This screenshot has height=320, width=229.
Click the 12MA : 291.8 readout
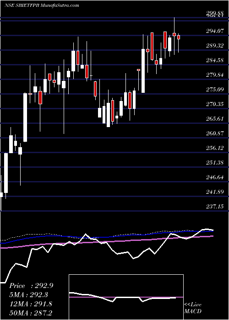point(31,304)
